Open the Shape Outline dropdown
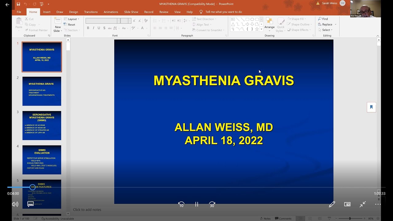 point(299,25)
